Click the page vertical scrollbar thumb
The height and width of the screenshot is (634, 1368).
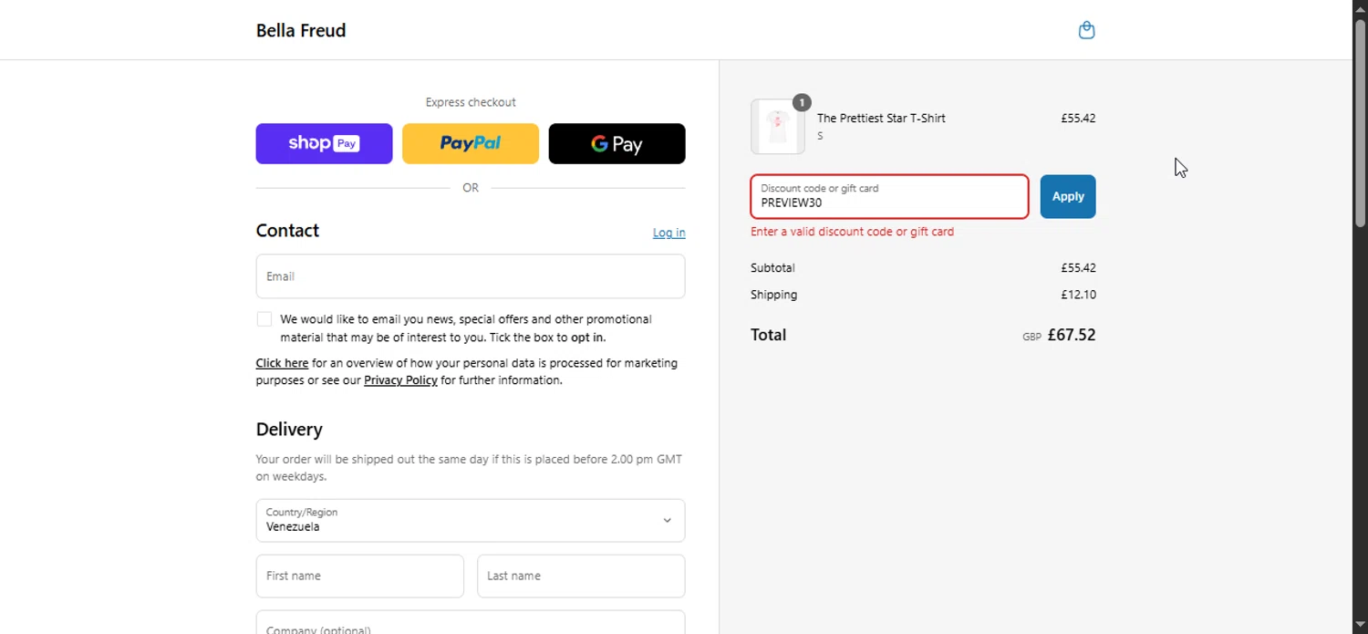click(1361, 123)
